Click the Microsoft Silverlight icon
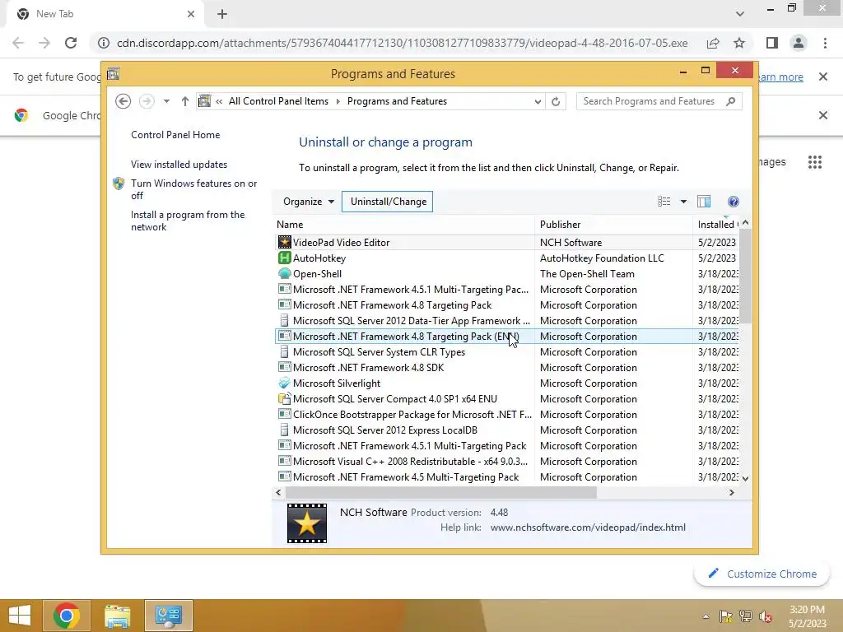 pos(284,383)
